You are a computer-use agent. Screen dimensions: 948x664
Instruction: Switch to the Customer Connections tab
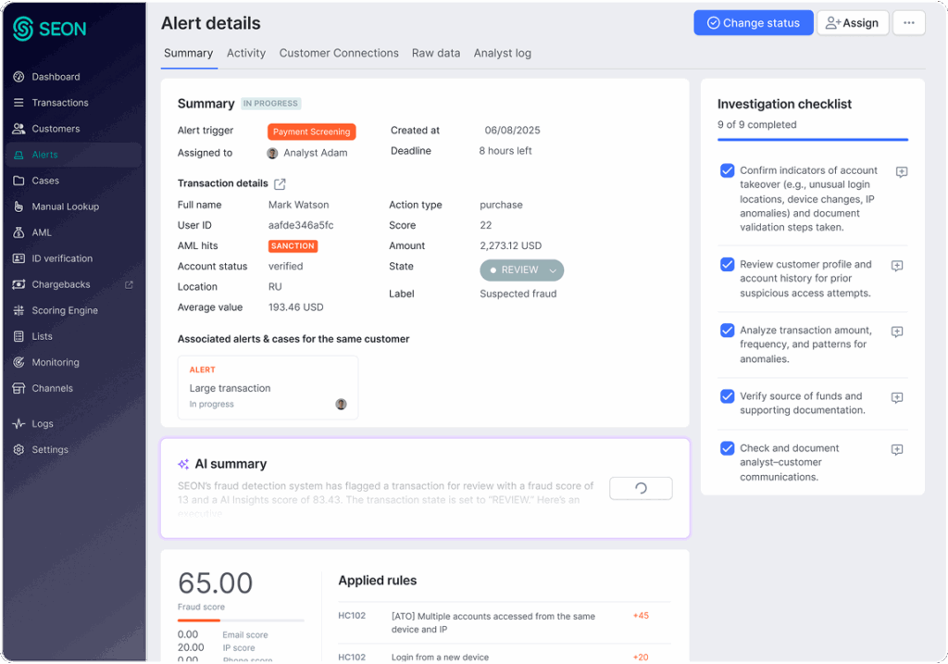coord(339,53)
